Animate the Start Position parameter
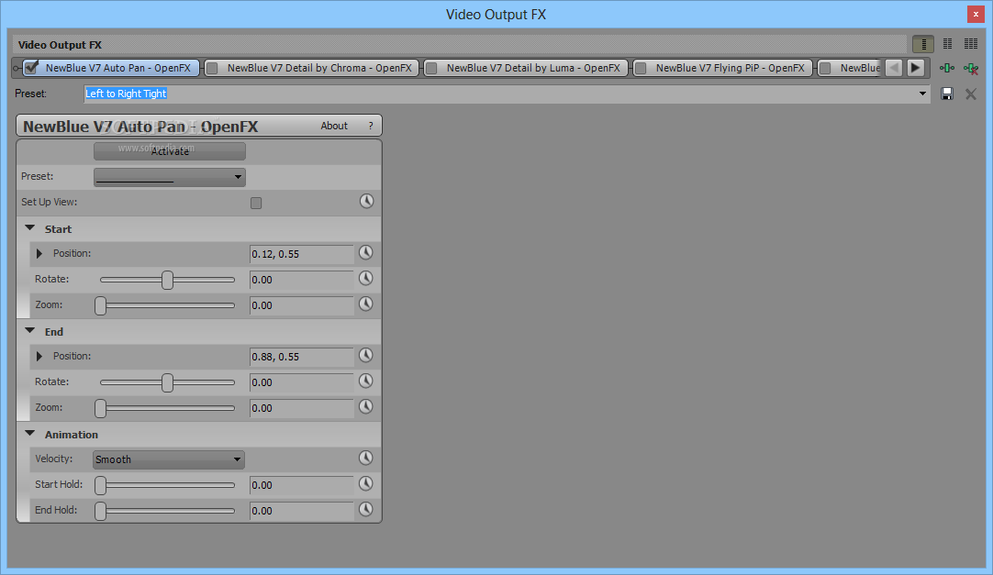Image resolution: width=993 pixels, height=575 pixels. pos(366,252)
